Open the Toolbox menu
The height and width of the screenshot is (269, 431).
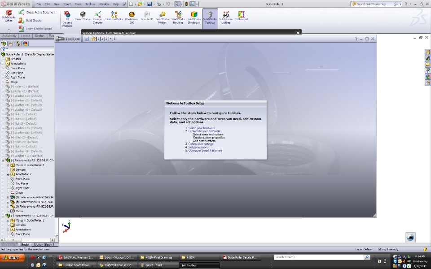[90, 4]
